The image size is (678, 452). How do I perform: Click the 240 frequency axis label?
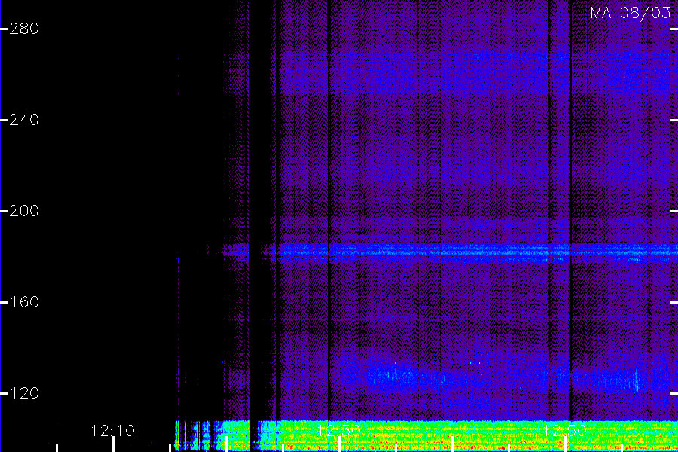24,120
